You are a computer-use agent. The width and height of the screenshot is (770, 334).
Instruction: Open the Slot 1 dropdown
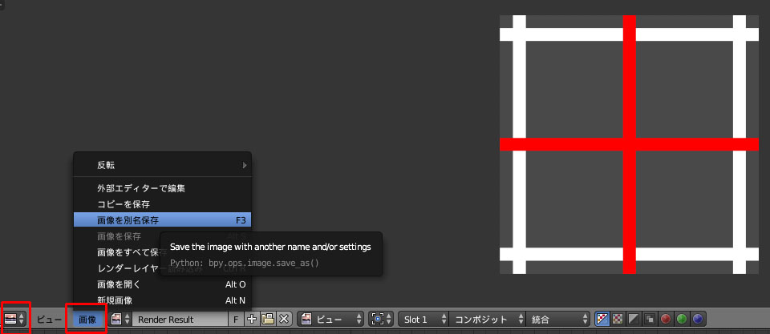pos(423,320)
